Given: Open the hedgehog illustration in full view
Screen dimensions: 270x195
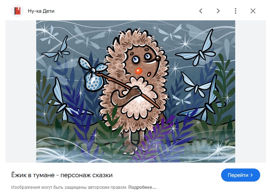Looking at the screenshot, I should click(x=136, y=92).
